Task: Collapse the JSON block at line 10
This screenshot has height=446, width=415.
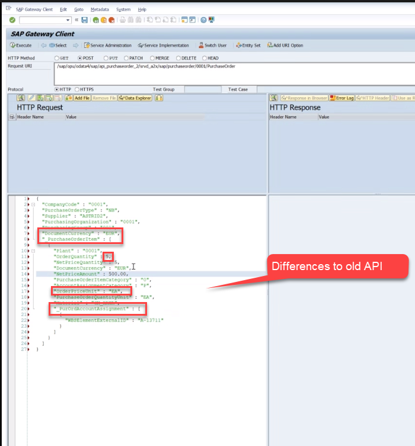Action: click(x=33, y=251)
